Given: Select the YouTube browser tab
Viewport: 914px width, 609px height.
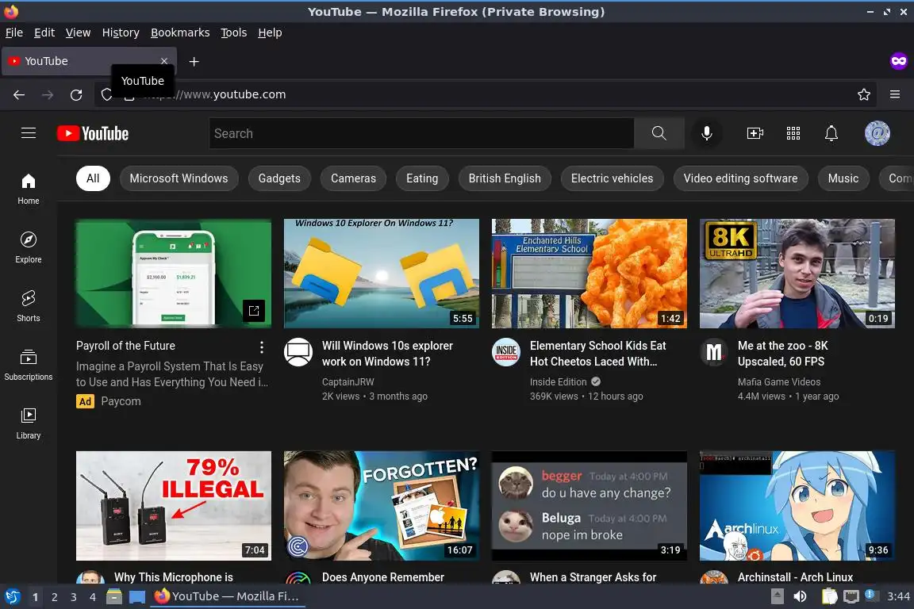Looking at the screenshot, I should (89, 61).
